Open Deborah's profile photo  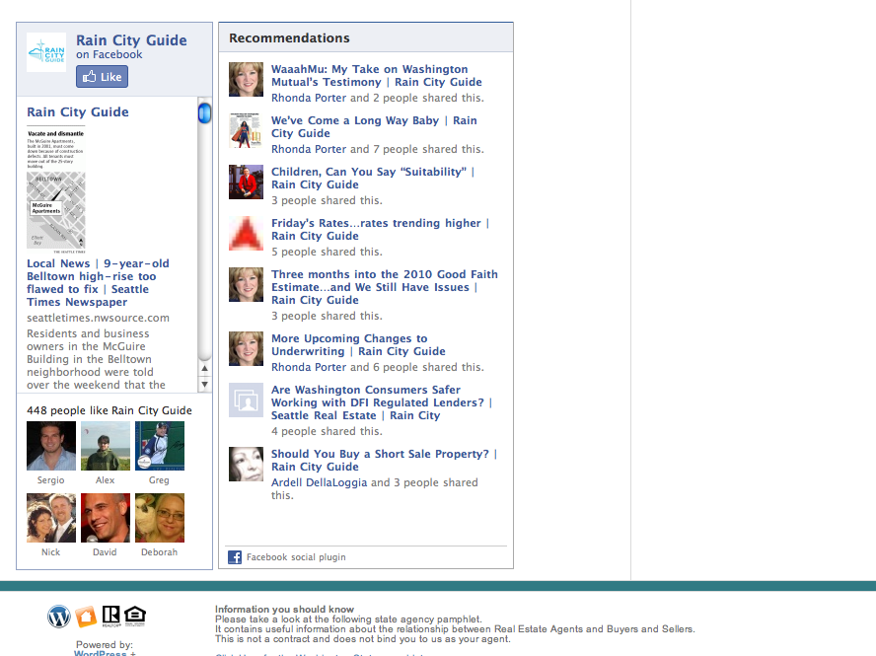[x=160, y=518]
